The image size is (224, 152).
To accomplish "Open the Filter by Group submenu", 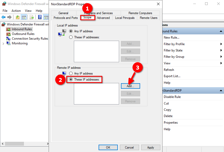I will tap(192, 57).
